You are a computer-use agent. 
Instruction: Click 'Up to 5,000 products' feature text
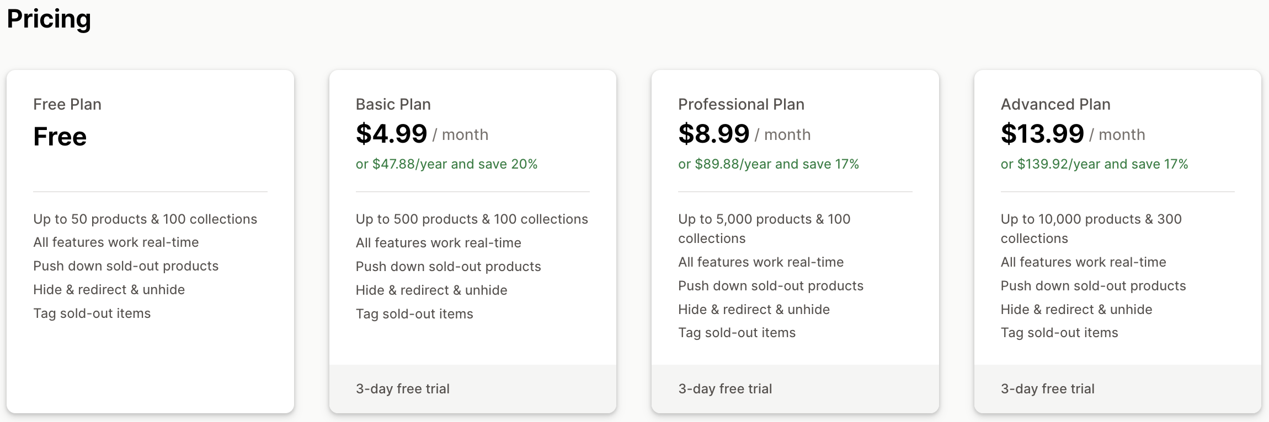pyautogui.click(x=764, y=229)
